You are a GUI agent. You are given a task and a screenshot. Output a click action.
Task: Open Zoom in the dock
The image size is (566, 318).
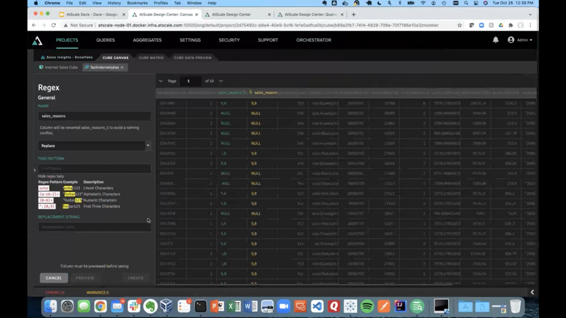pyautogui.click(x=284, y=306)
